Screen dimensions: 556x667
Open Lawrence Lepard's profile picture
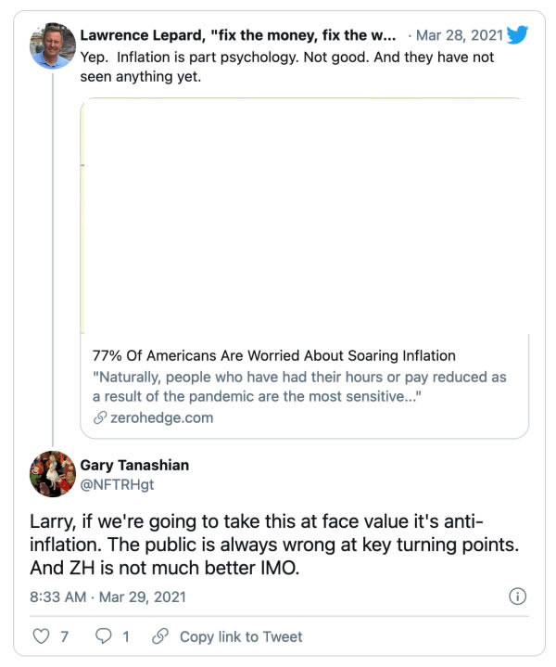[53, 45]
